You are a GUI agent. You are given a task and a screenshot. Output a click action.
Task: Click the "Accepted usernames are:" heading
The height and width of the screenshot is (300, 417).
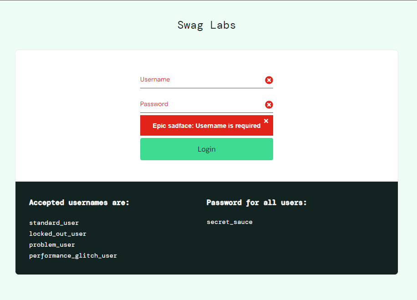[79, 203]
